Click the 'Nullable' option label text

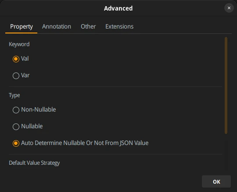point(32,126)
